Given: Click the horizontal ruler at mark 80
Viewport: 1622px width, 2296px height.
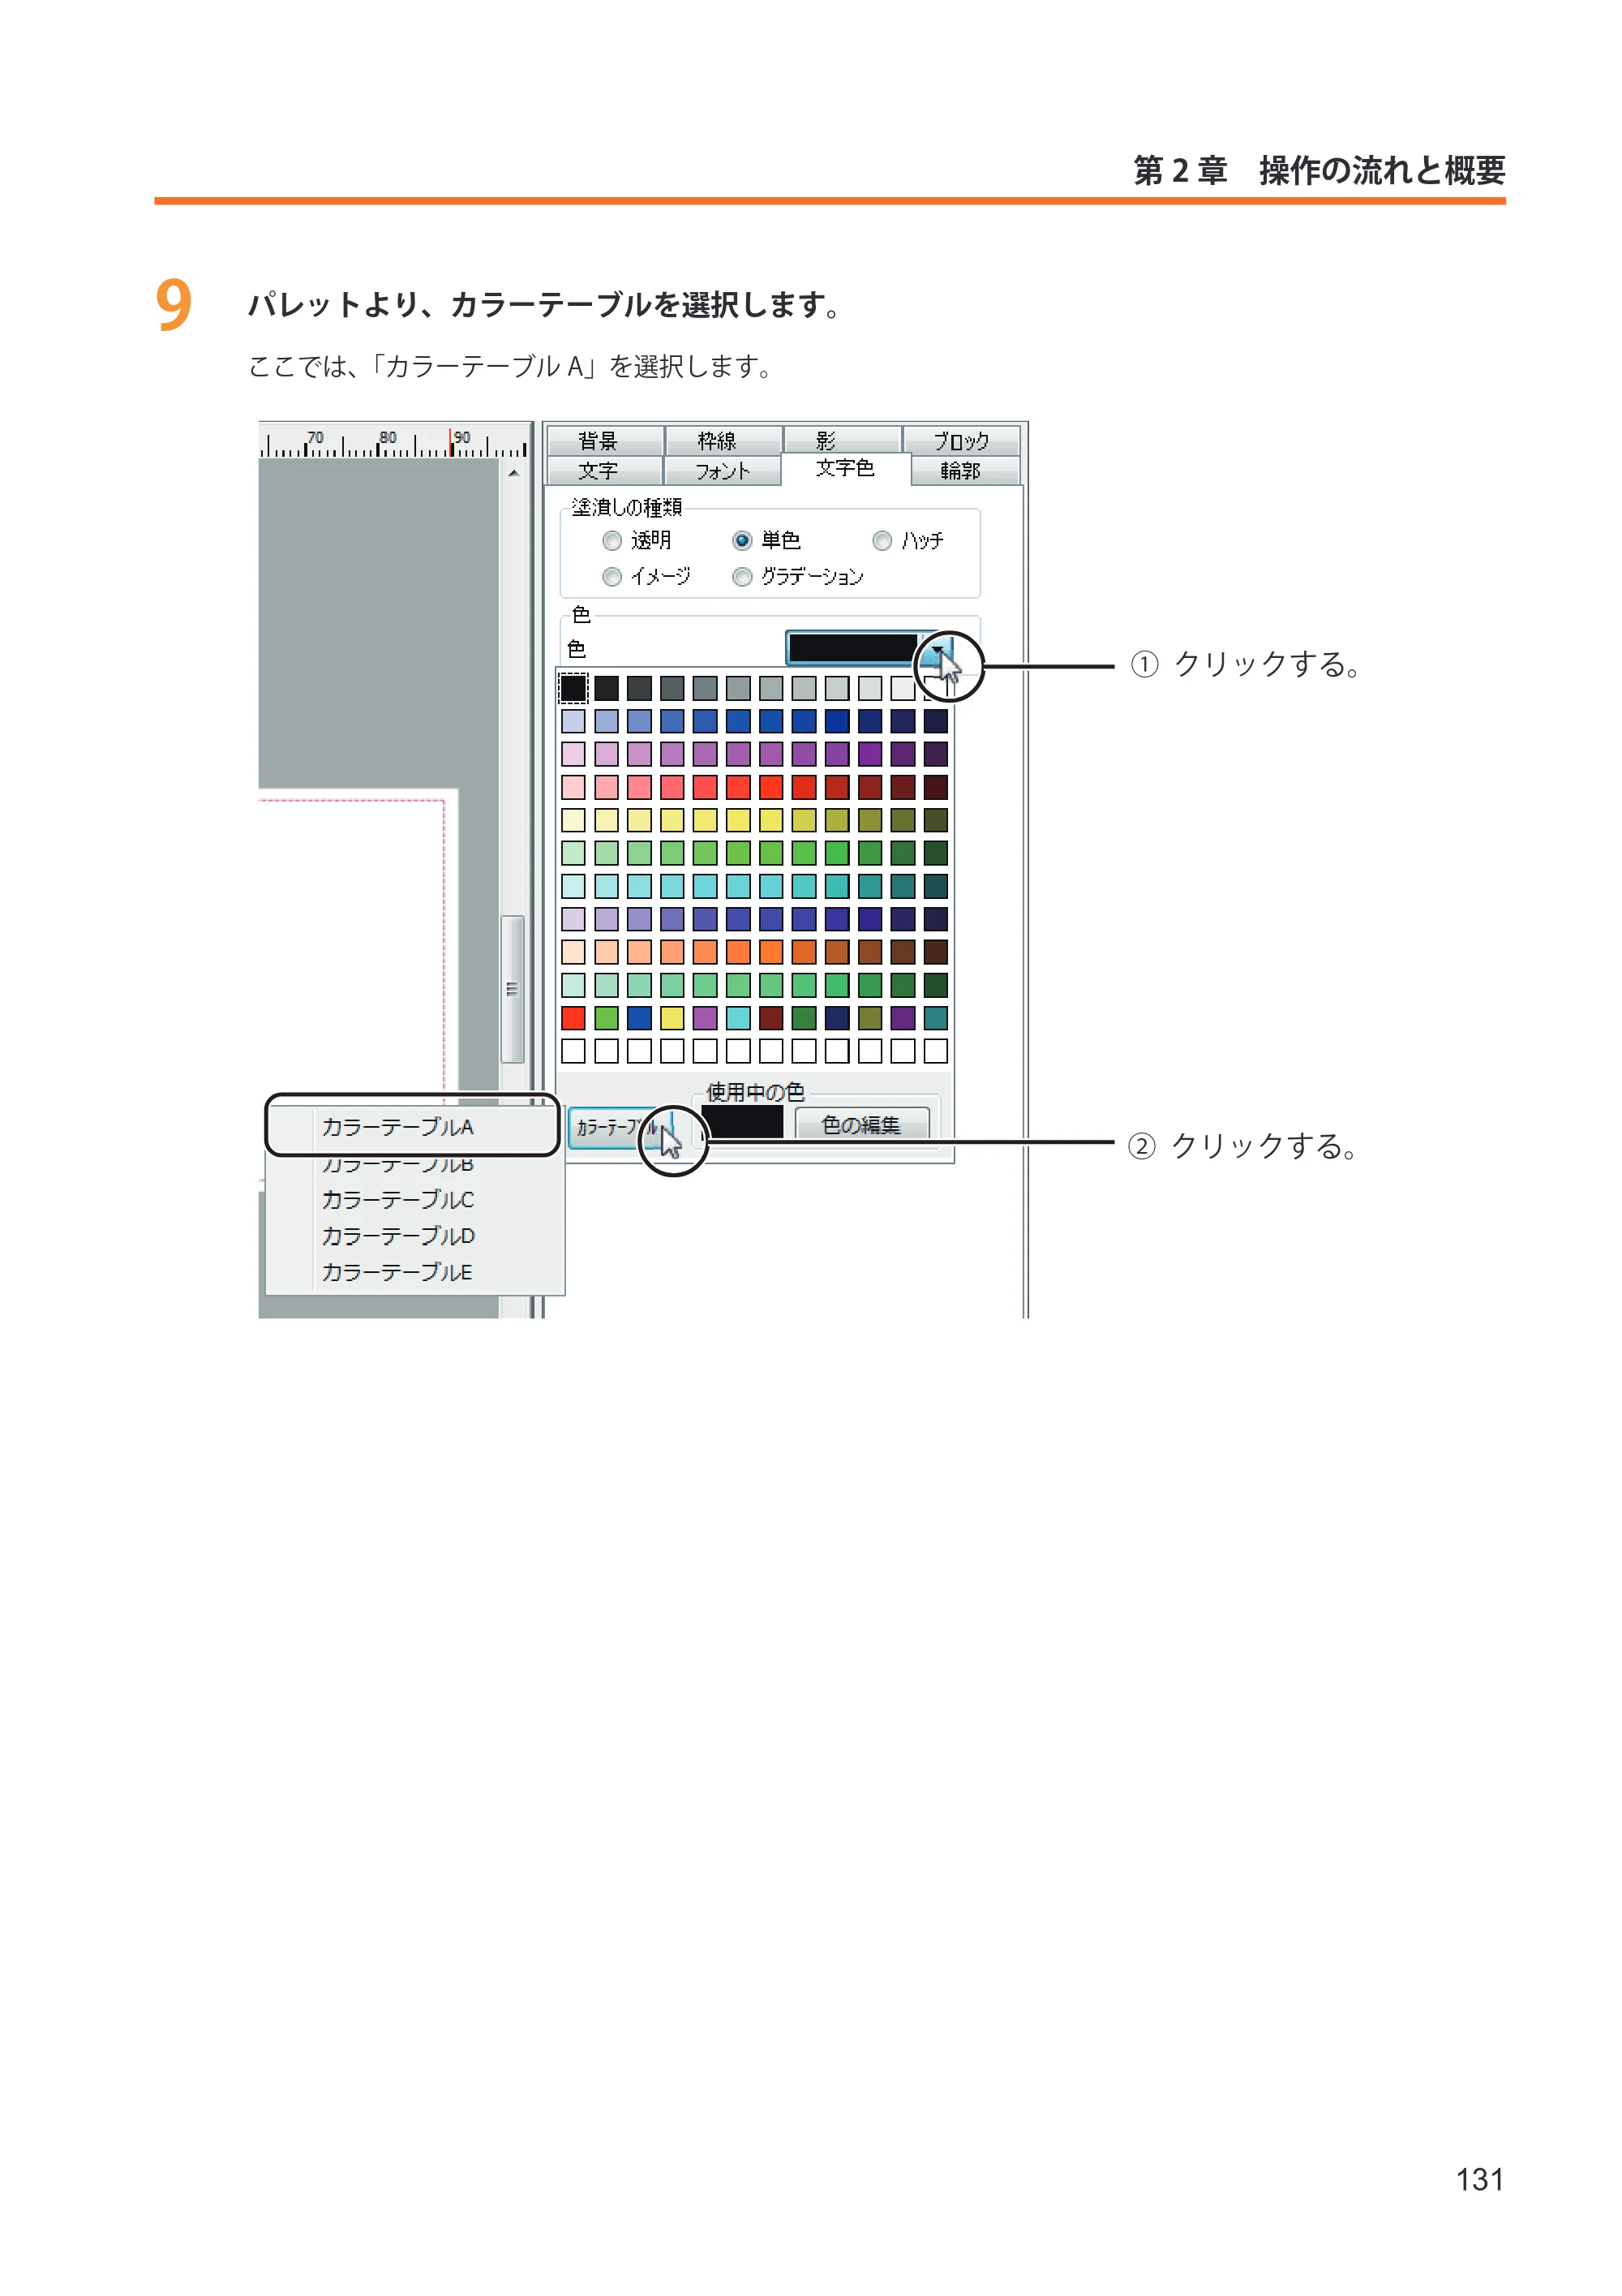Looking at the screenshot, I should [388, 440].
